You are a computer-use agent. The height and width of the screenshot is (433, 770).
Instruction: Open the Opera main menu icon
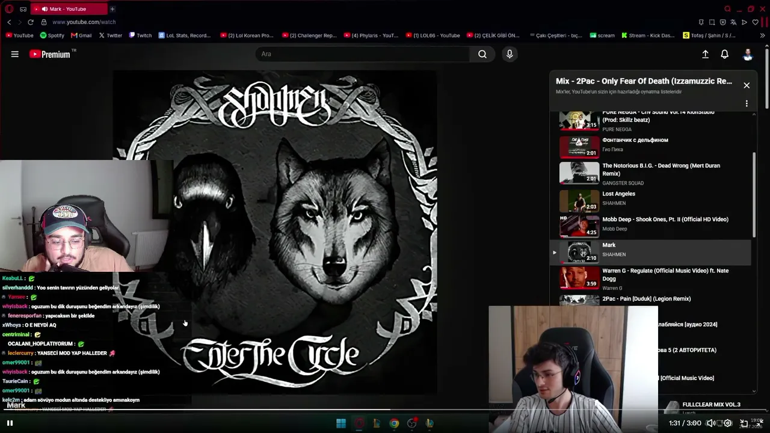(9, 9)
